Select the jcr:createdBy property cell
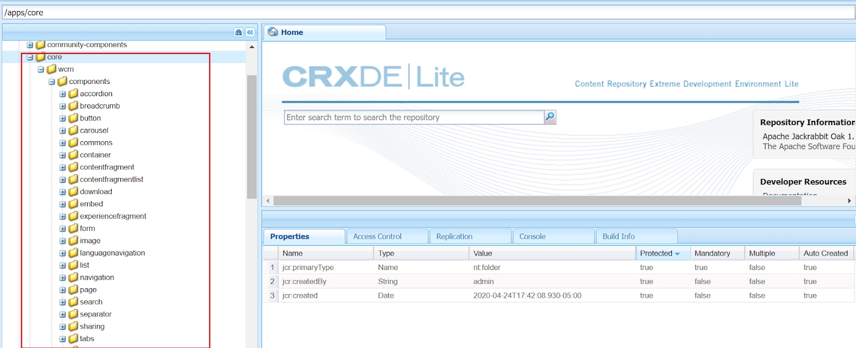The image size is (856, 348). tap(326, 281)
